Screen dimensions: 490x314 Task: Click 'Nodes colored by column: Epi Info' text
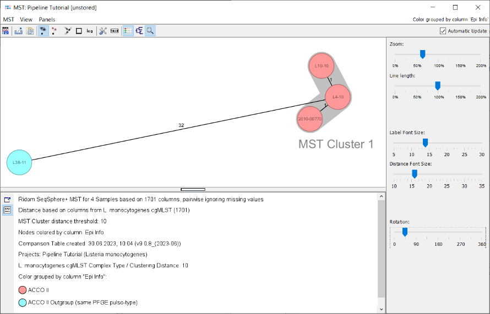[x=61, y=233]
